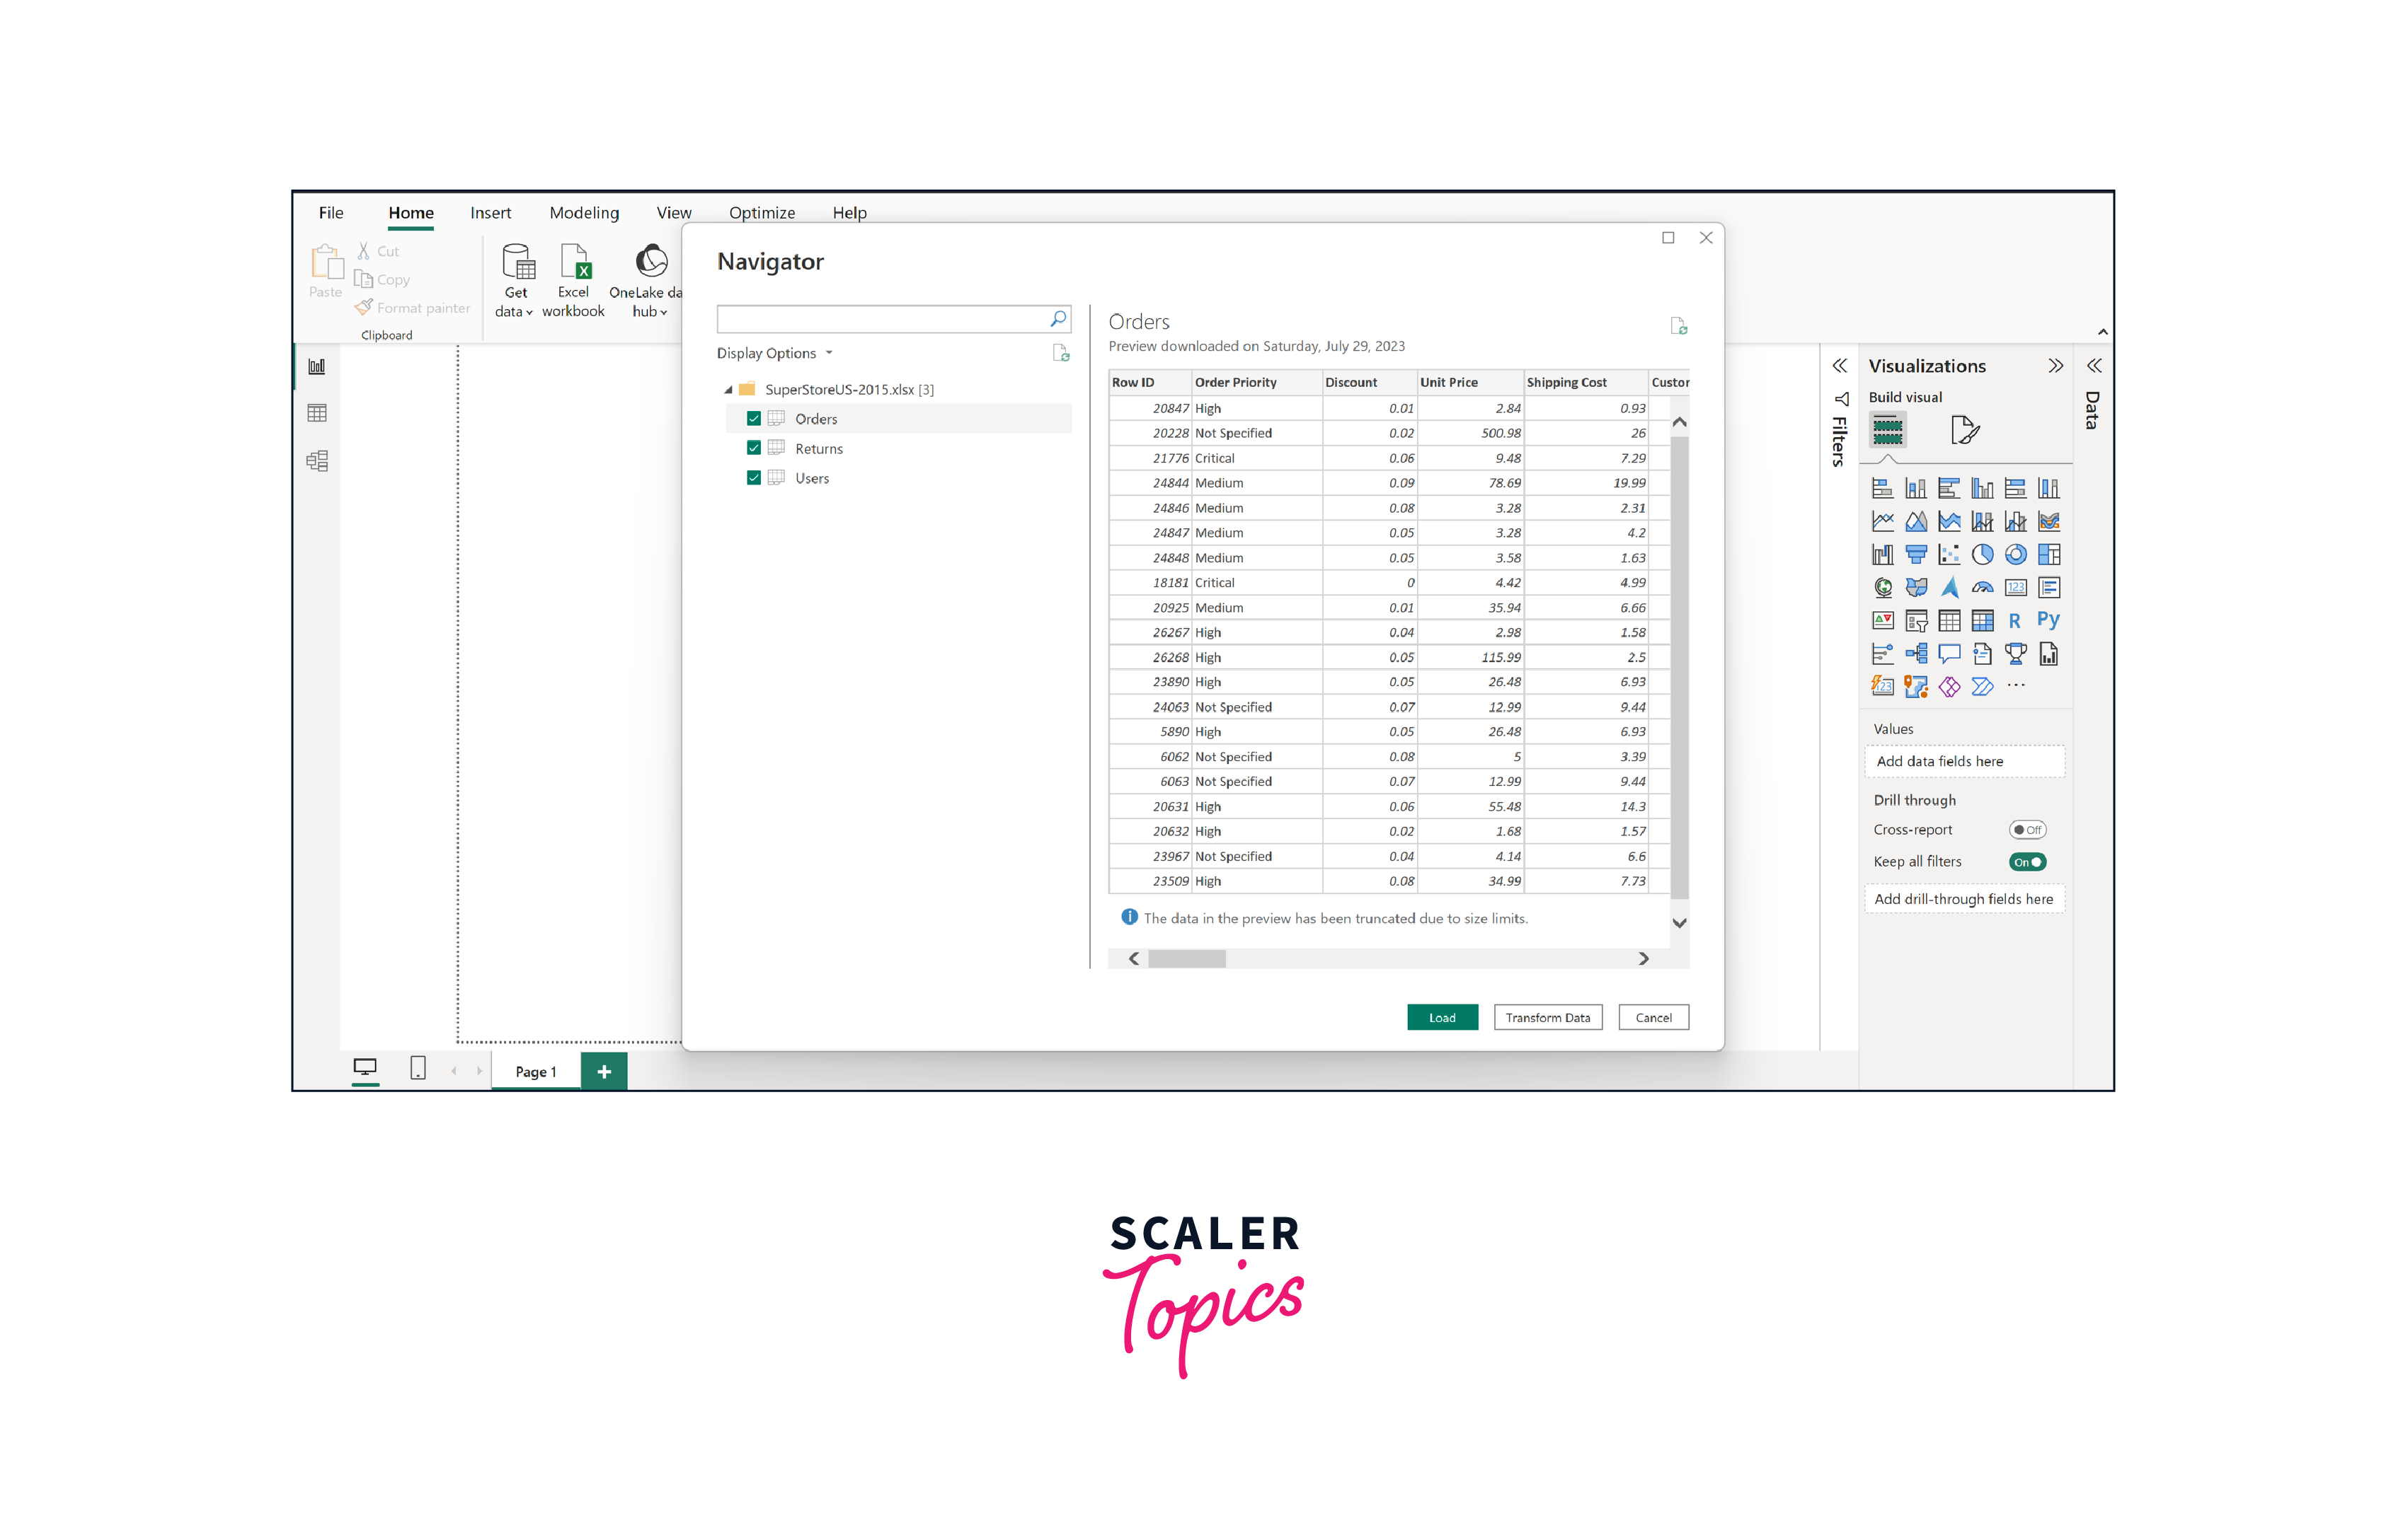Viewport: 2408px width, 1525px height.
Task: Turn off Keep all filters toggle
Action: tap(2027, 862)
